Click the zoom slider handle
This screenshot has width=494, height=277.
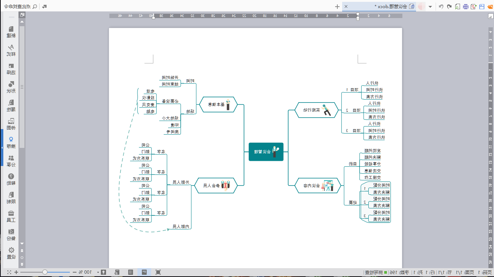45,272
